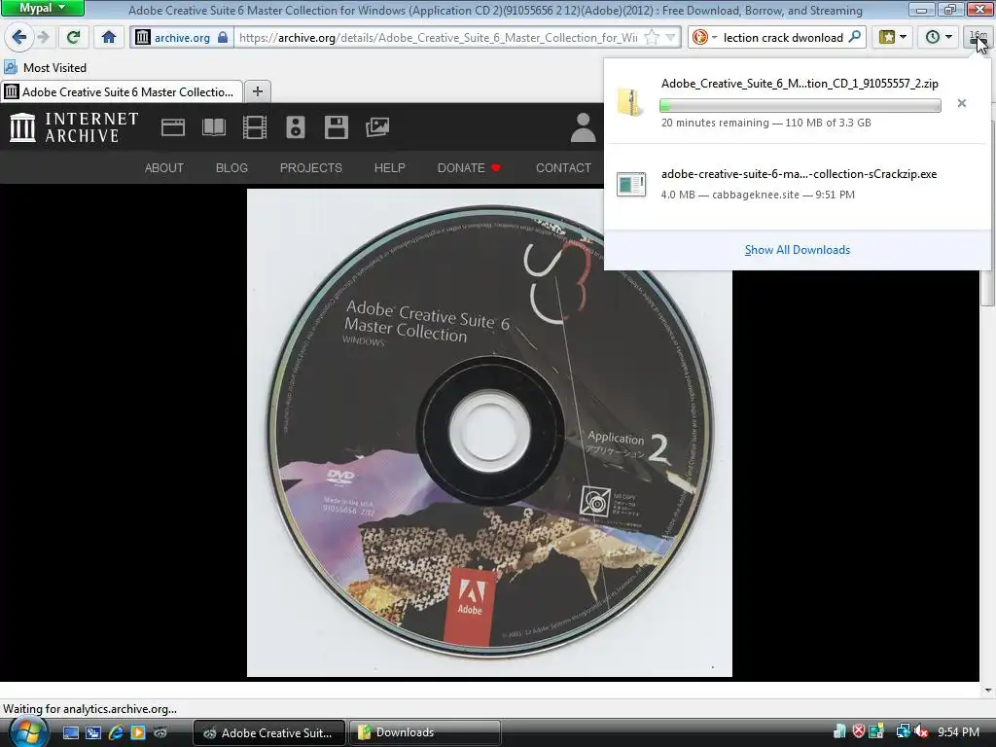
Task: Click the 9:54 PM taskbar clock
Action: pos(958,731)
